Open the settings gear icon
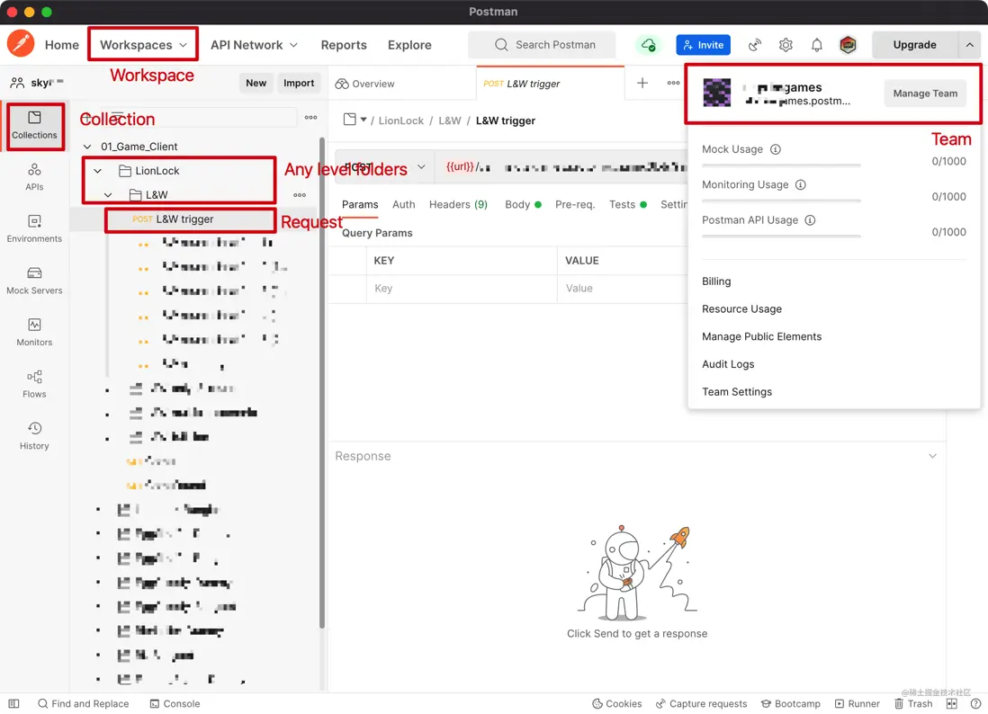Screen dimensions: 988x714 pyautogui.click(x=786, y=45)
